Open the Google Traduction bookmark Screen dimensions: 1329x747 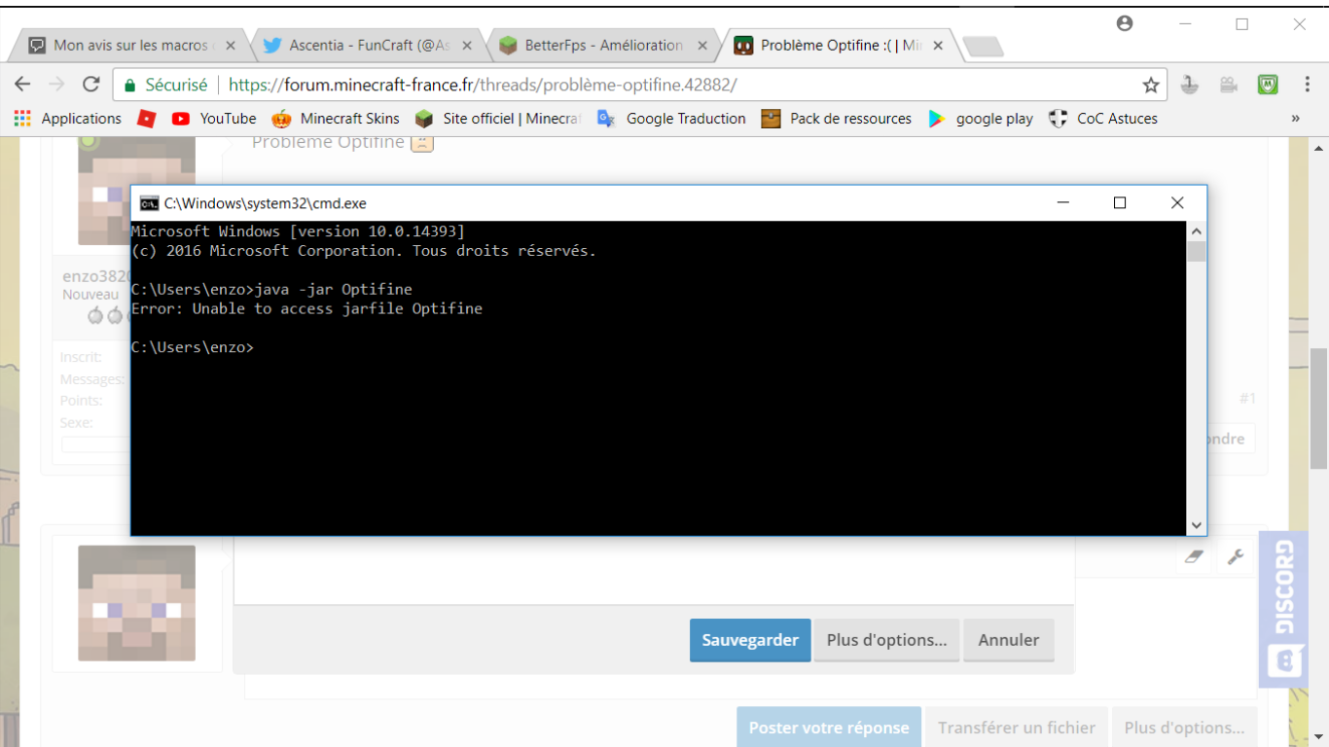pos(671,119)
